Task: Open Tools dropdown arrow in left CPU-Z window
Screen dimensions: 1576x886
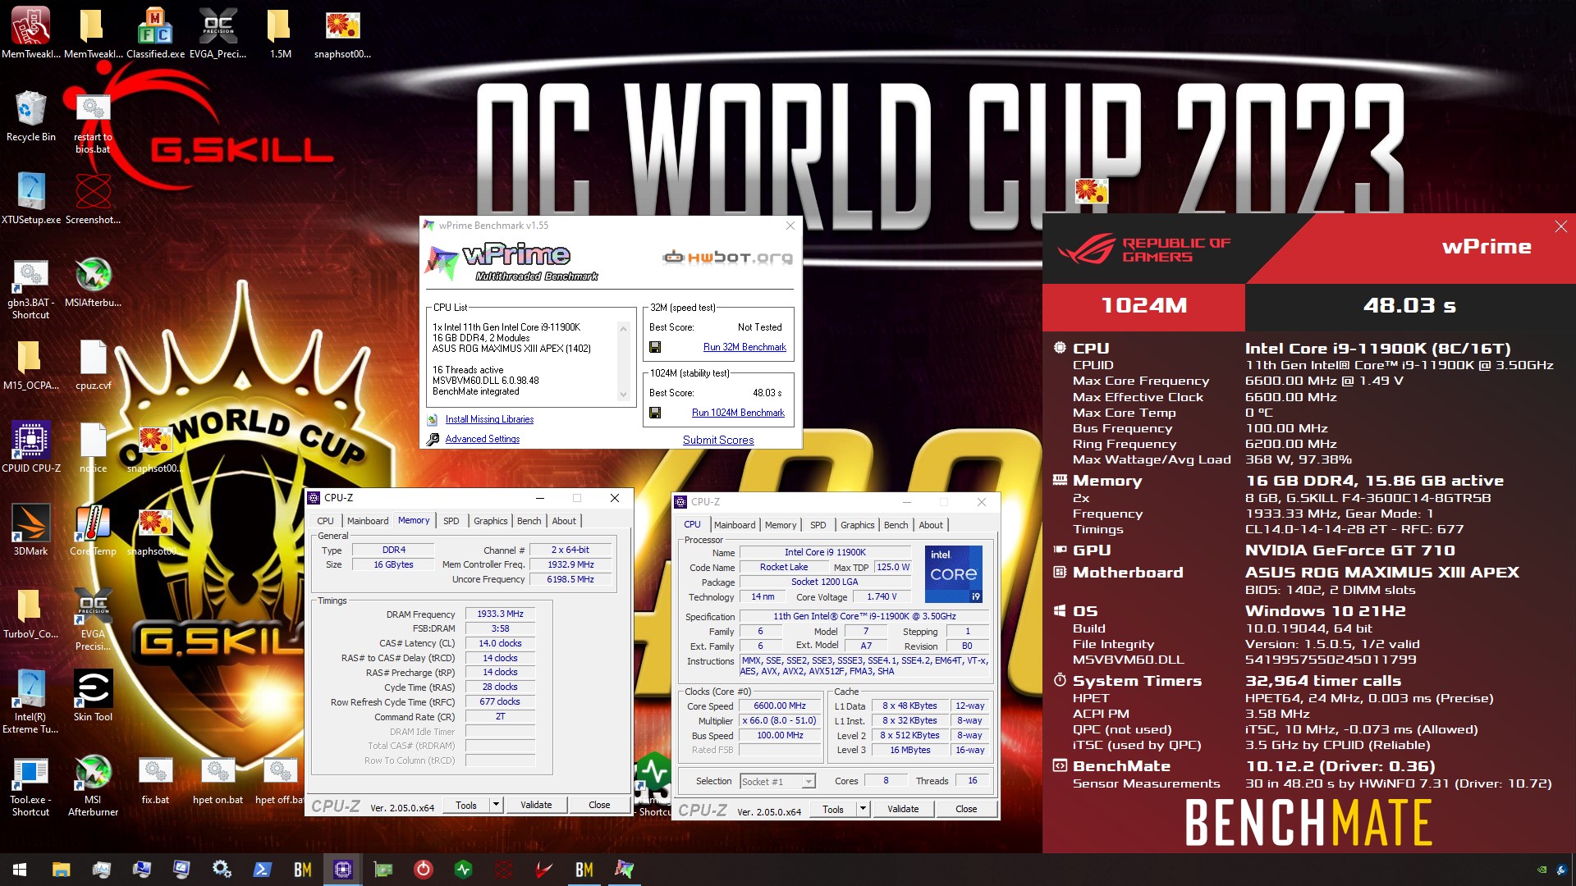Action: pyautogui.click(x=496, y=805)
